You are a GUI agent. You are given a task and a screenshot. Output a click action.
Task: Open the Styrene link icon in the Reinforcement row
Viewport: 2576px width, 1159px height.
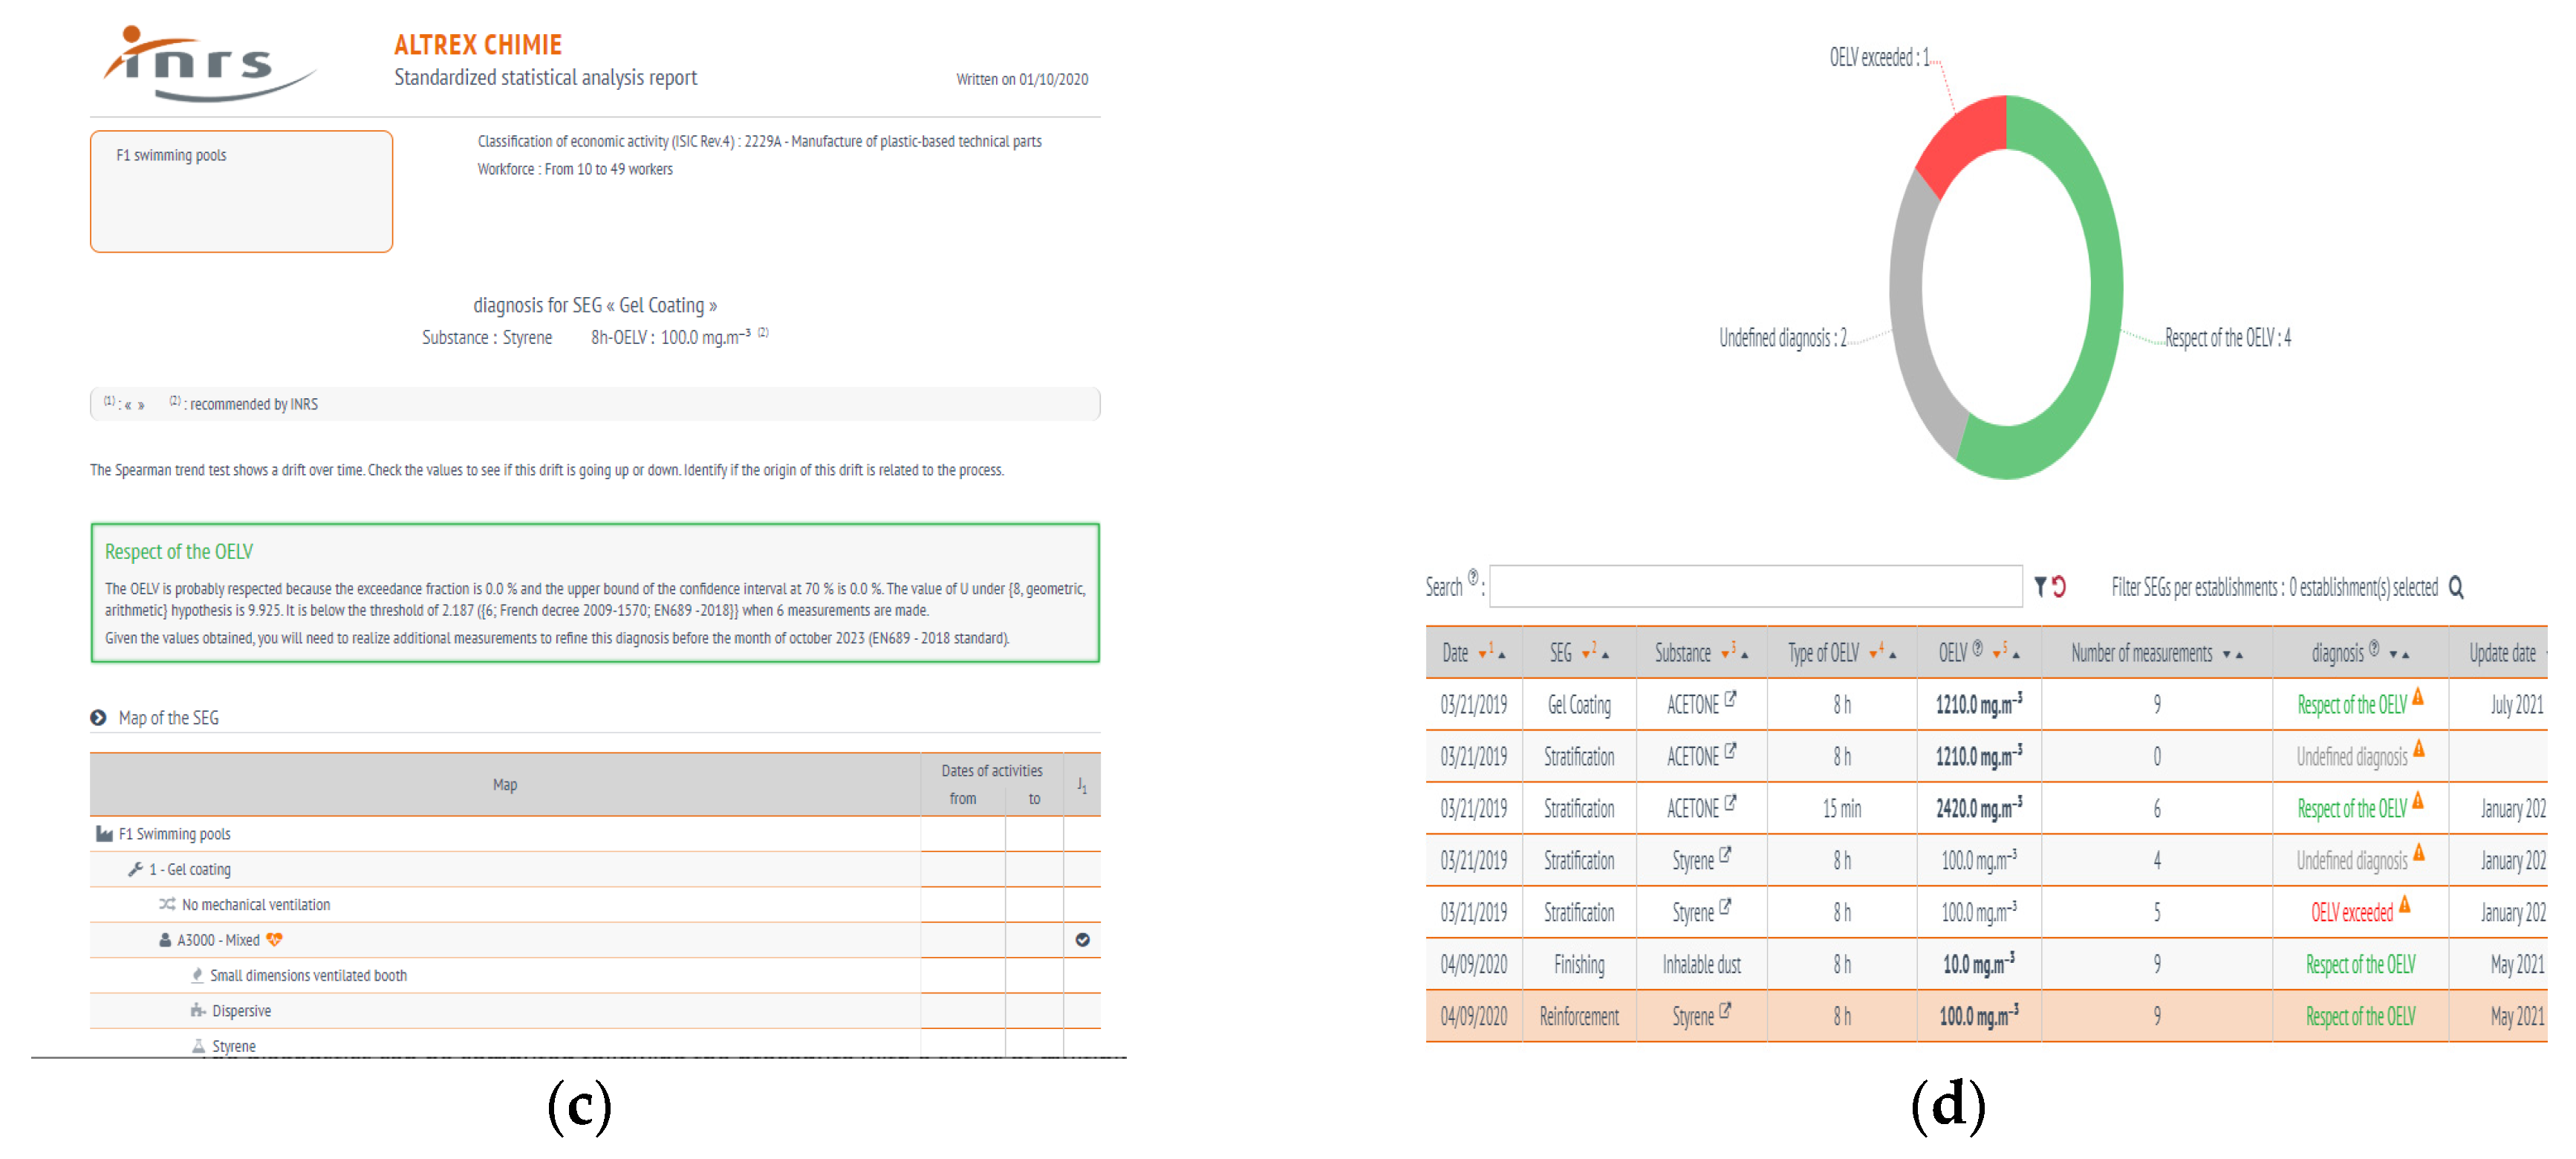pyautogui.click(x=1725, y=1011)
